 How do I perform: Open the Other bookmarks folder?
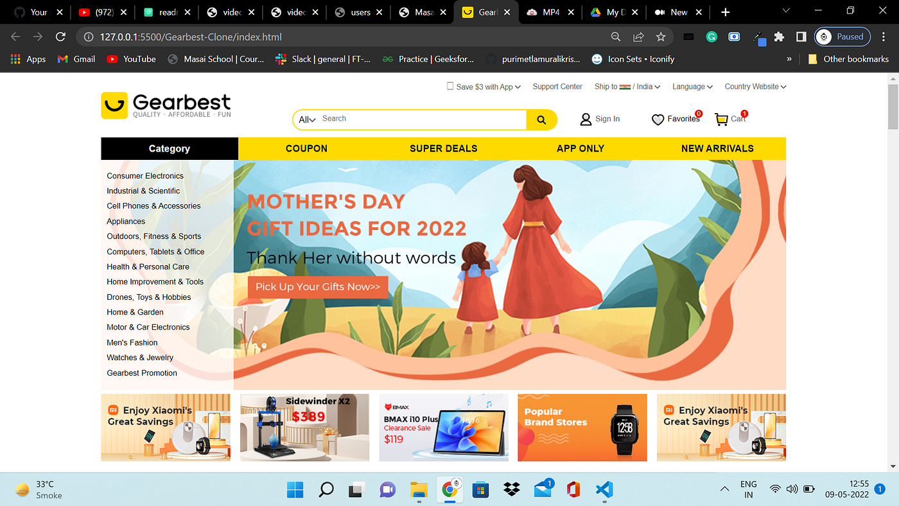point(848,59)
